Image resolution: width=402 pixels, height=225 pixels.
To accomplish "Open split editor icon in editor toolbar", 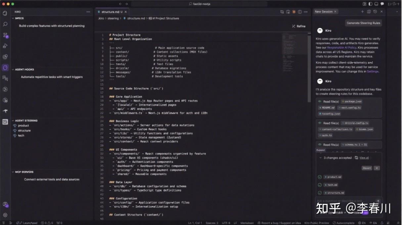I will (299, 12).
